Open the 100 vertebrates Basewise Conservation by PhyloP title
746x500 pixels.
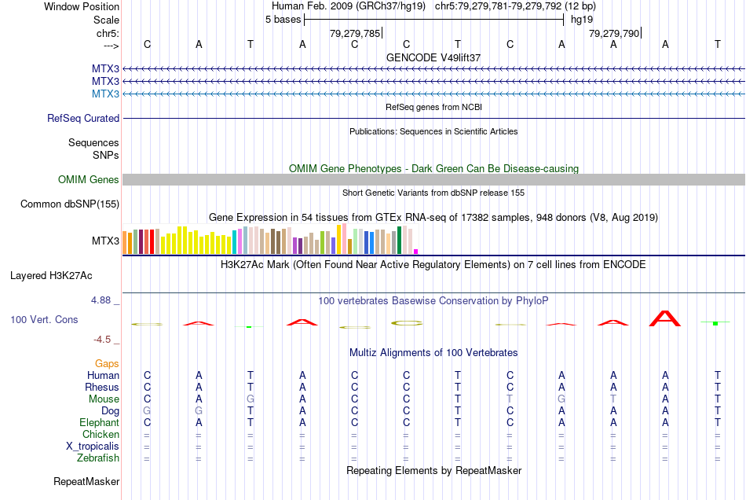click(433, 301)
